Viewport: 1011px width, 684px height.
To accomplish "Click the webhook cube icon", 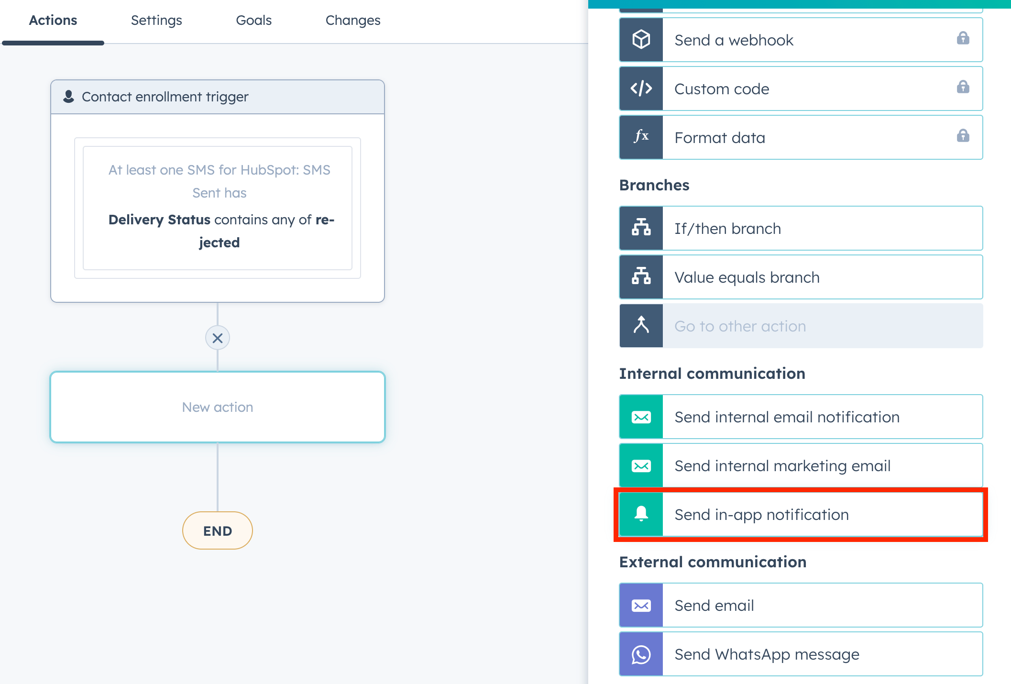I will click(x=641, y=40).
